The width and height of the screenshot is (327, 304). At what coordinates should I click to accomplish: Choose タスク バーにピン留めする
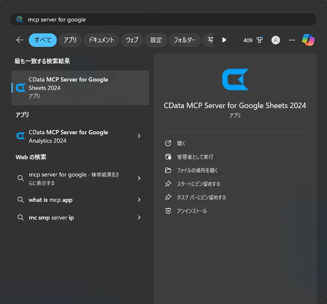point(202,197)
